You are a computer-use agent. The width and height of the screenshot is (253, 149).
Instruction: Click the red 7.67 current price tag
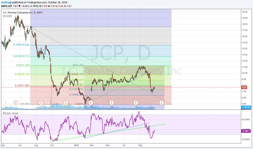244,88
